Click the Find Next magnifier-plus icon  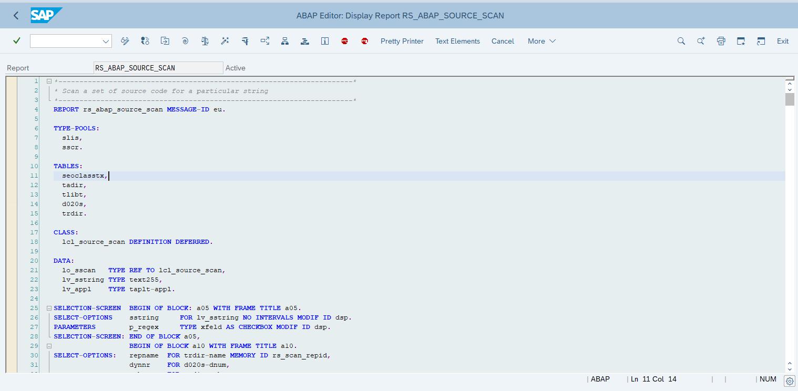pyautogui.click(x=701, y=41)
